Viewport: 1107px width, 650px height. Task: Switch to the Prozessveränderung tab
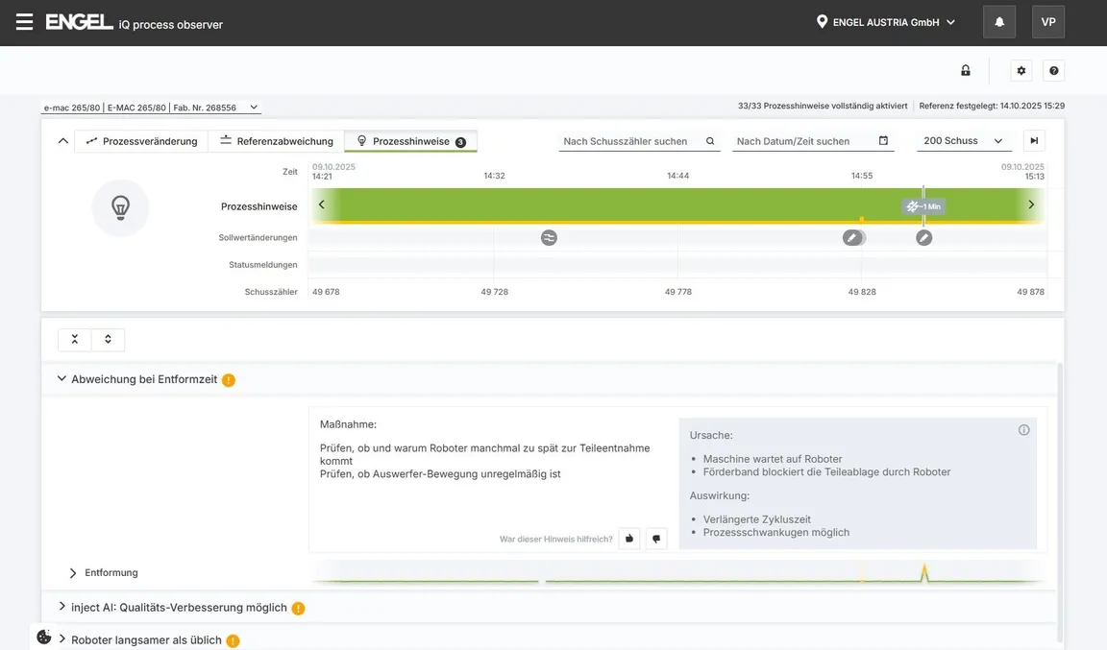(x=141, y=141)
